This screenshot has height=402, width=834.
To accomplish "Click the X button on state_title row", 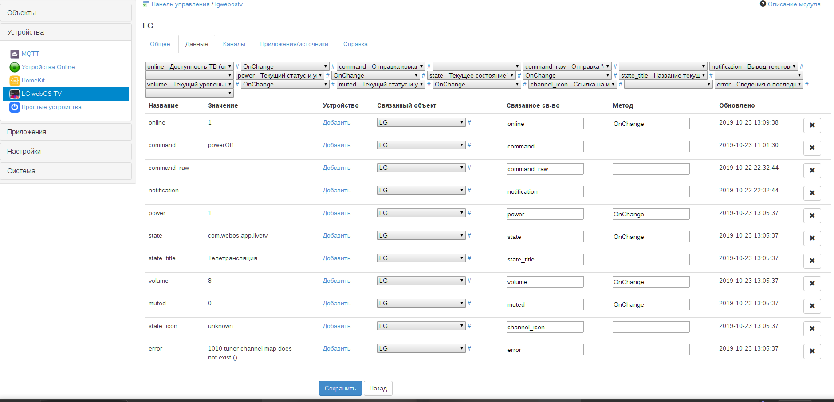I will point(812,261).
